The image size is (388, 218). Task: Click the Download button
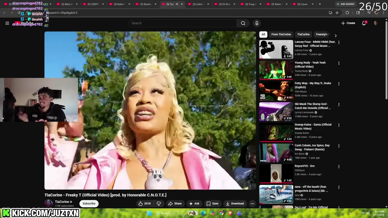(235, 203)
